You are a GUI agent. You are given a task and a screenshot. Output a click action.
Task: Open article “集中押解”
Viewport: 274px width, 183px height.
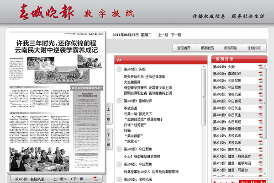(134, 136)
